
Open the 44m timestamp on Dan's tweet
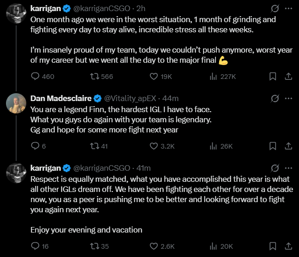pyautogui.click(x=170, y=98)
